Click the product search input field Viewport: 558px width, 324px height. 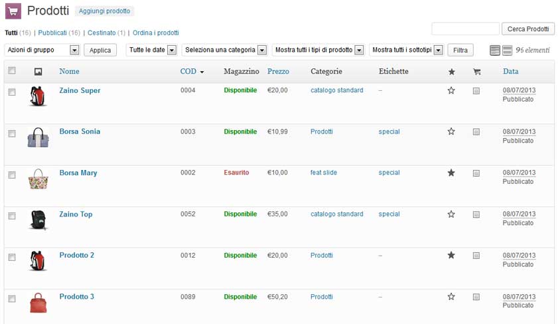coord(465,29)
